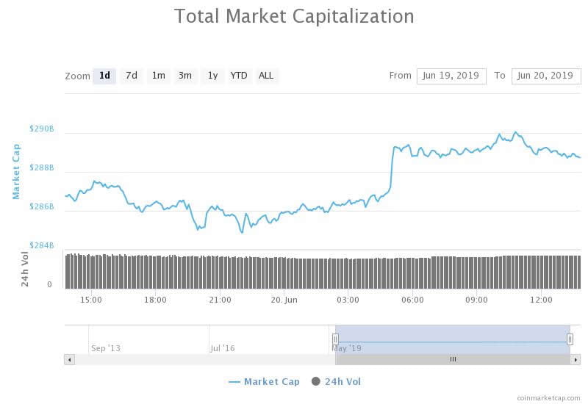Click the Sep '13 navigator label
The image size is (588, 404).
coord(106,348)
